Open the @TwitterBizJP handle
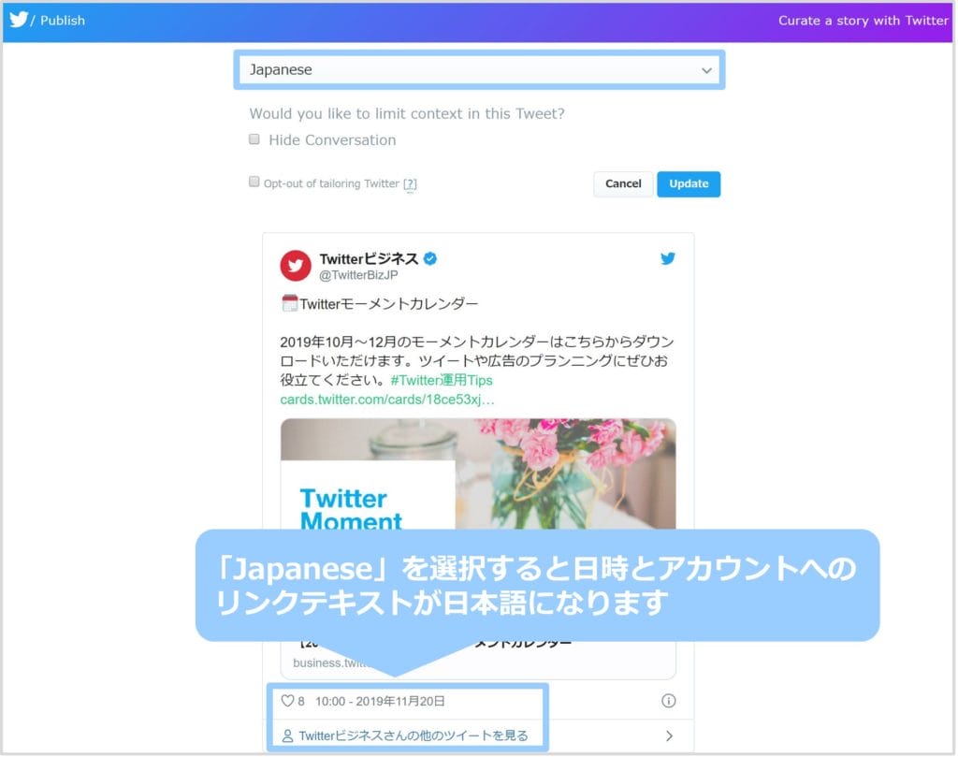Viewport: 958px width, 757px height. point(358,275)
